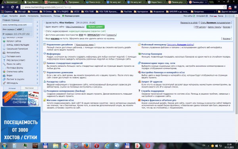238x149 pixels.
Task: Open Магазин скриптов uCoz icon
Action: [x=44, y=100]
